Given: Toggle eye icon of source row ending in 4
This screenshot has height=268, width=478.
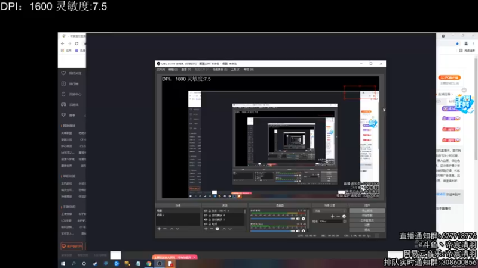Looking at the screenshot, I should [x=206, y=215].
